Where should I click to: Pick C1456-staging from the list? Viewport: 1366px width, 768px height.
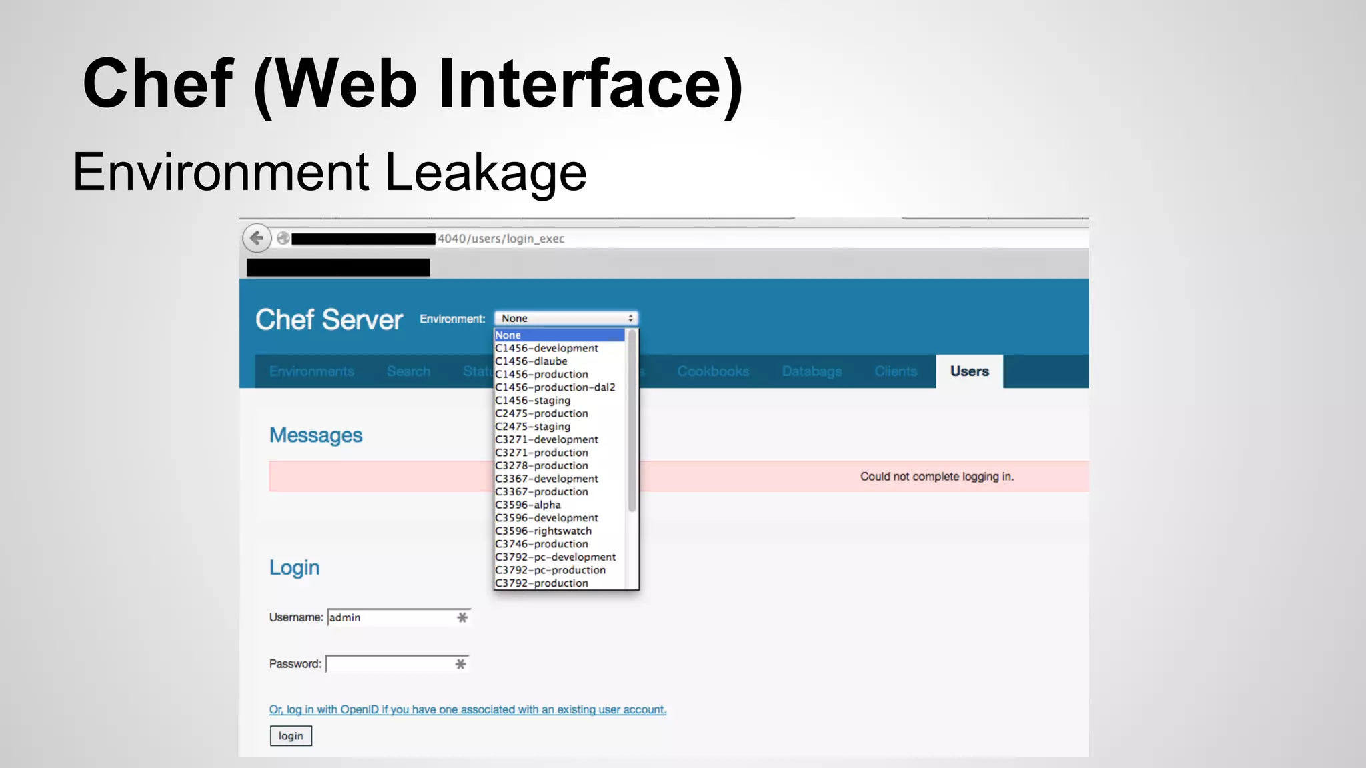coord(559,401)
